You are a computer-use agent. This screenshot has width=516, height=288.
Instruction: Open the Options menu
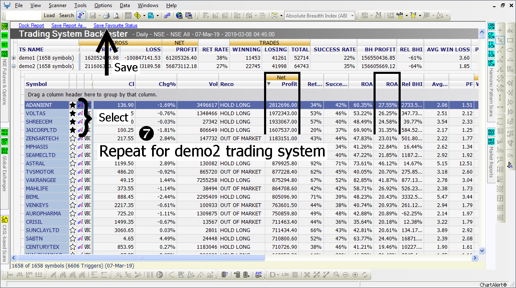tap(103, 5)
